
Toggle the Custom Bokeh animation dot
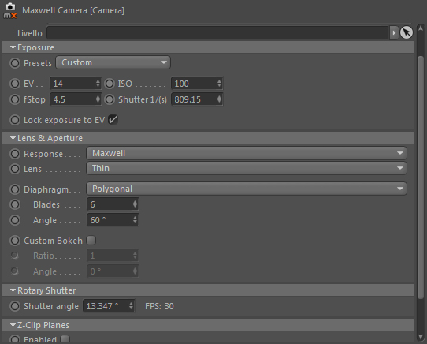(15, 241)
